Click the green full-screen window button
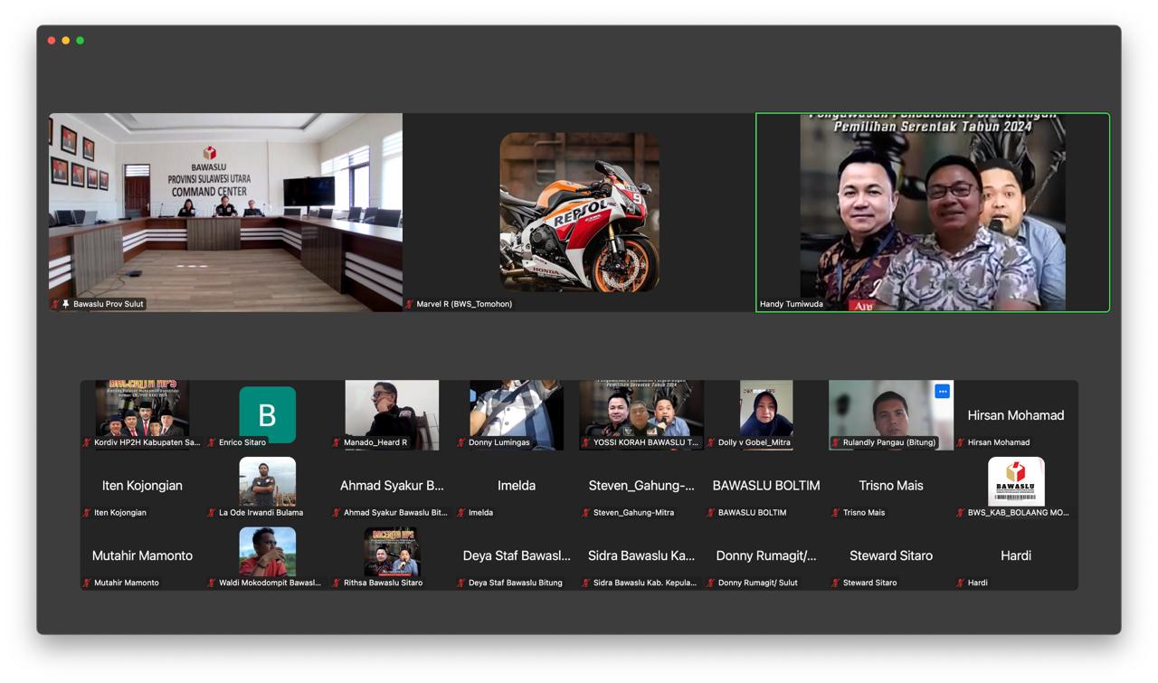 click(x=81, y=41)
